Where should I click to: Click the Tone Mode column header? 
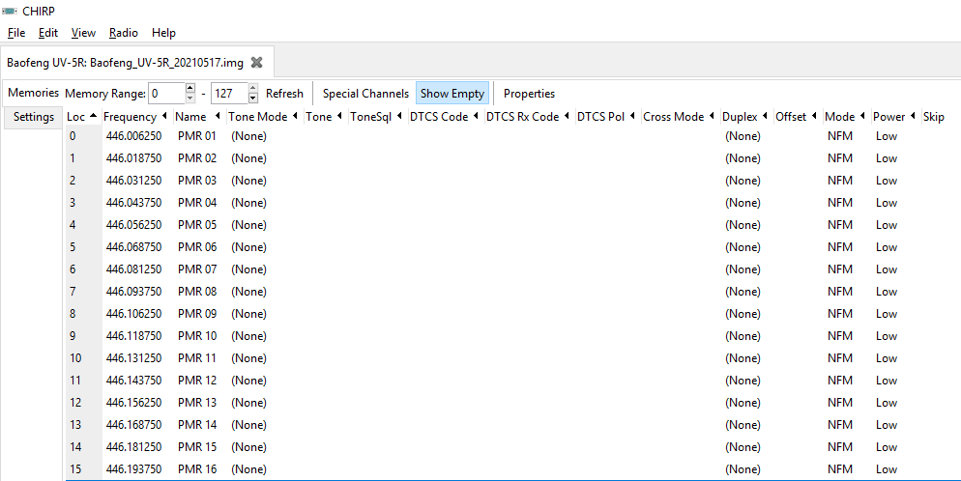[x=263, y=116]
